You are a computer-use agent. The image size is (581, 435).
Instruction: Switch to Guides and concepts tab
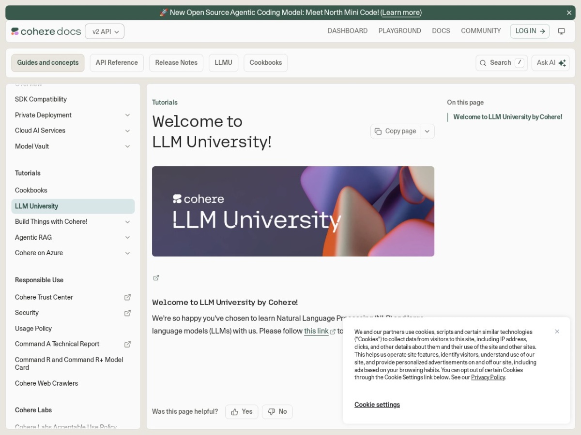click(48, 63)
